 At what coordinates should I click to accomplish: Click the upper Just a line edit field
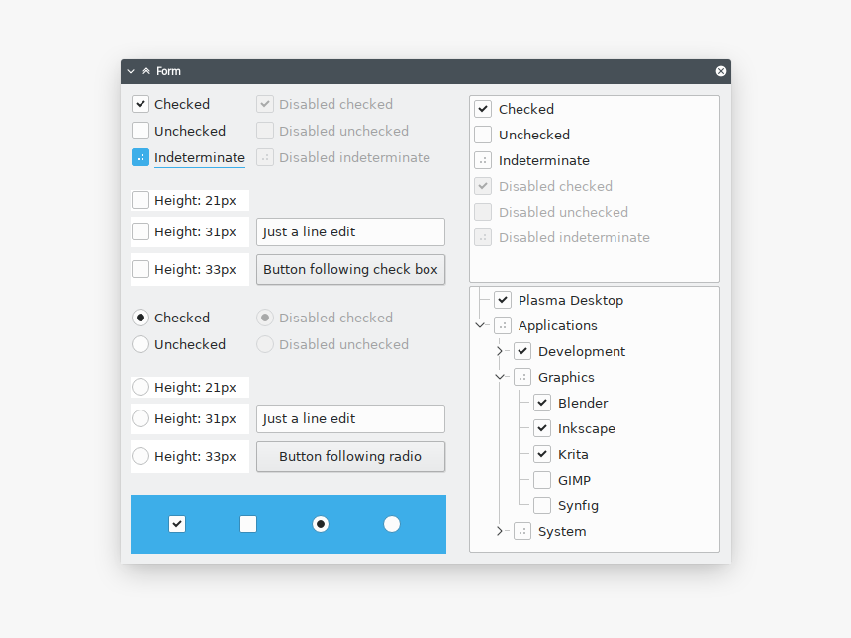pos(350,231)
